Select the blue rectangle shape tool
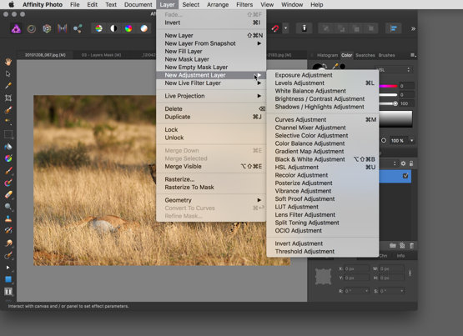The width and height of the screenshot is (463, 336). (x=8, y=279)
